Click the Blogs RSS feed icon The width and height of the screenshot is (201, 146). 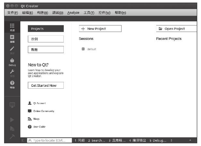tap(29, 119)
